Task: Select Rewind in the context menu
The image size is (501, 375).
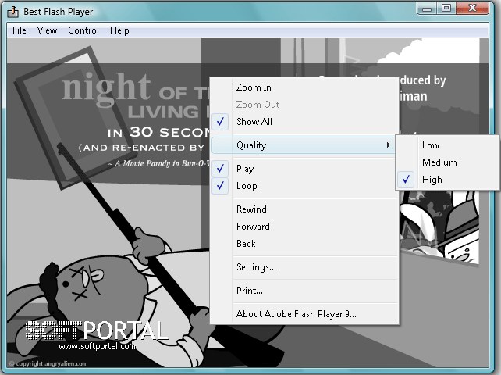Action: [304, 209]
